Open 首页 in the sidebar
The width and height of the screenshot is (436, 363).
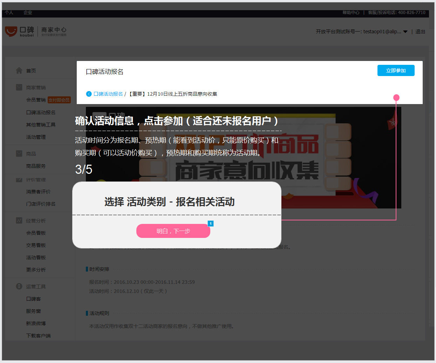(31, 71)
